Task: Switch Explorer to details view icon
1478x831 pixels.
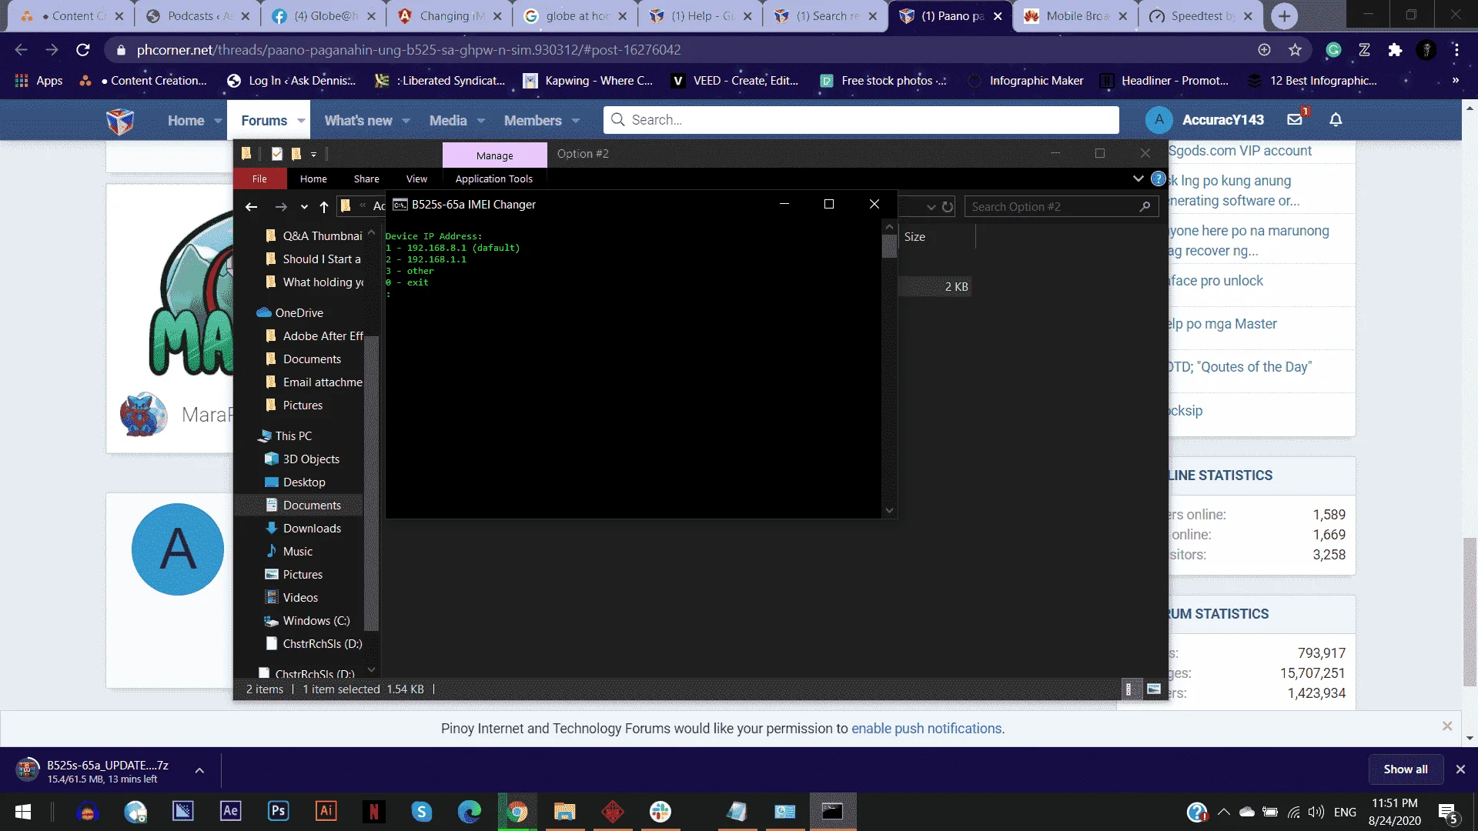Action: [1129, 689]
